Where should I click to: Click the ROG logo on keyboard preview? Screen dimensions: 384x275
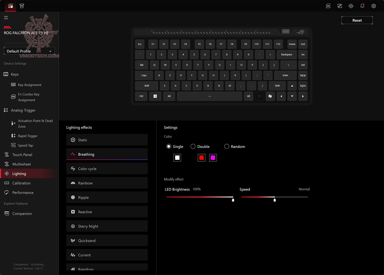pyautogui.click(x=300, y=32)
